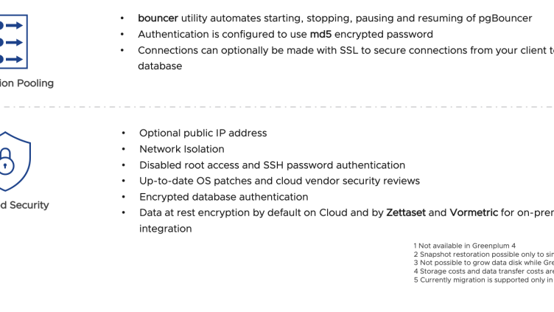Image resolution: width=554 pixels, height=312 pixels.
Task: Select the bold "bouncer" word
Action: (x=158, y=18)
